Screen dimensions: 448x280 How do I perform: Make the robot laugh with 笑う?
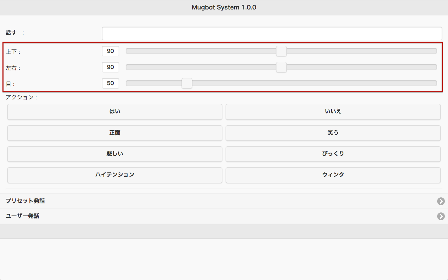point(333,133)
